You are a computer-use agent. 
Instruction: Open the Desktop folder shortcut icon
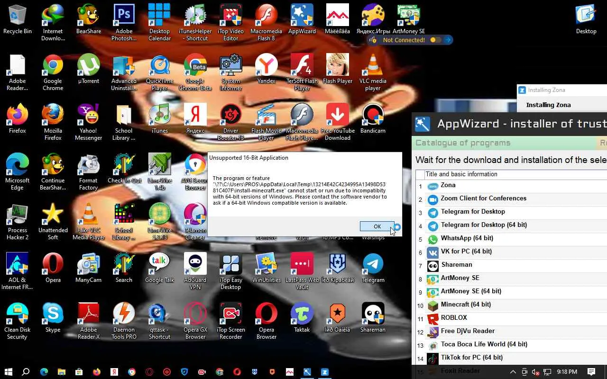(587, 20)
